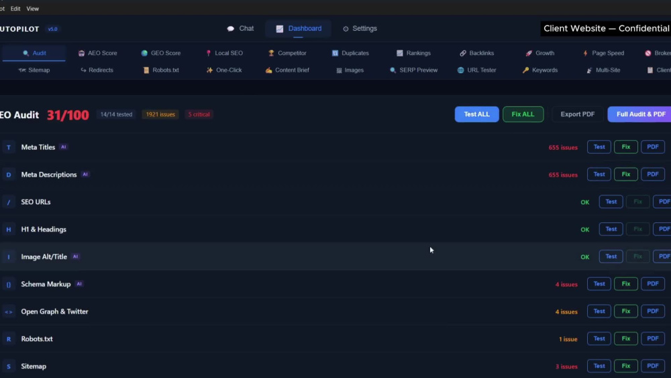Screen dimensions: 671x378
Task: Test the Meta Descriptions row
Action: [599, 175]
